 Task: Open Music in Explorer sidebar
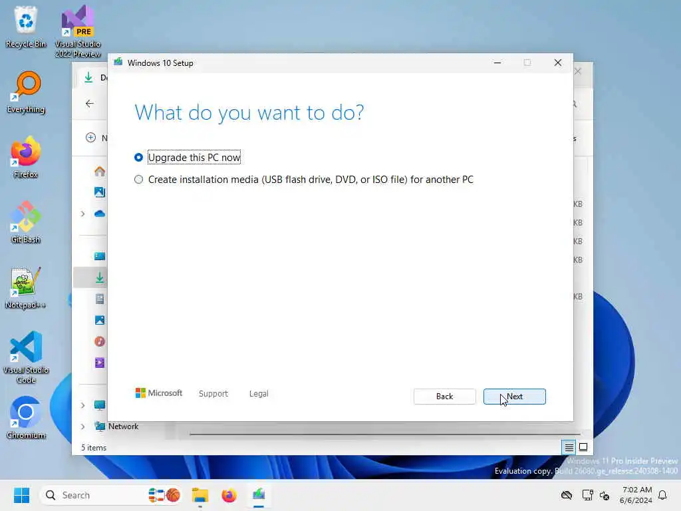click(x=100, y=341)
